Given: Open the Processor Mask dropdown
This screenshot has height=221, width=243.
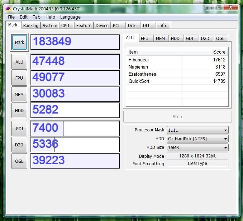Looking at the screenshot, I should [197, 130].
